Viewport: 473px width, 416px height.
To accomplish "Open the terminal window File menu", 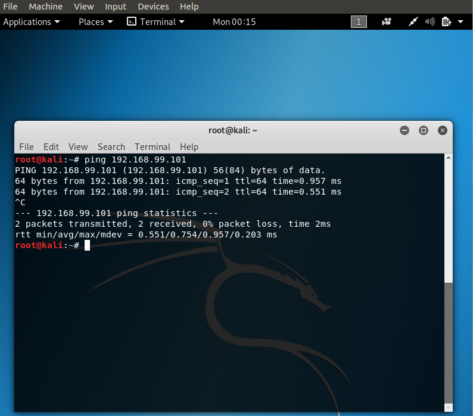I will click(x=27, y=147).
